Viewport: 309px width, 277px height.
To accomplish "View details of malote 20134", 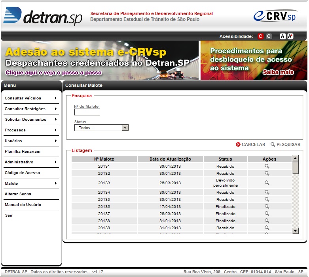I will pos(267,192).
